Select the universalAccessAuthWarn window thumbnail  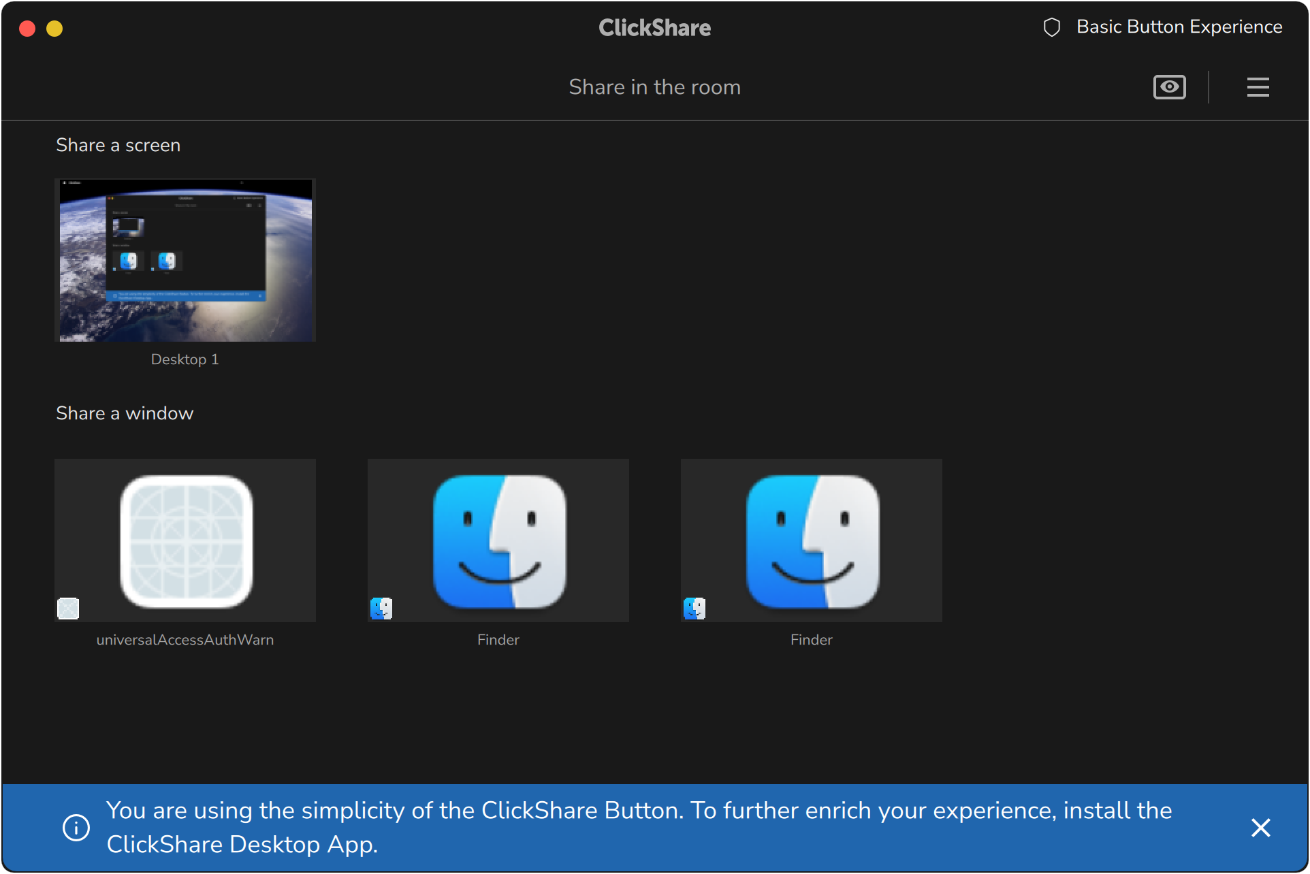point(185,540)
